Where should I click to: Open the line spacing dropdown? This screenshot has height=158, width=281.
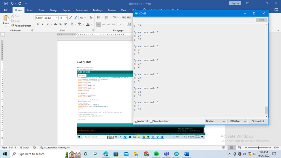[121, 24]
